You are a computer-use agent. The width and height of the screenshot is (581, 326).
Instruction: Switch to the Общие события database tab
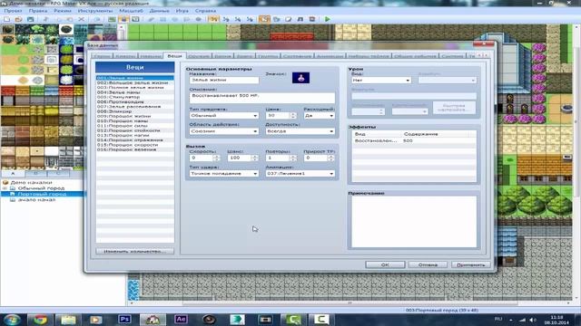click(x=416, y=56)
